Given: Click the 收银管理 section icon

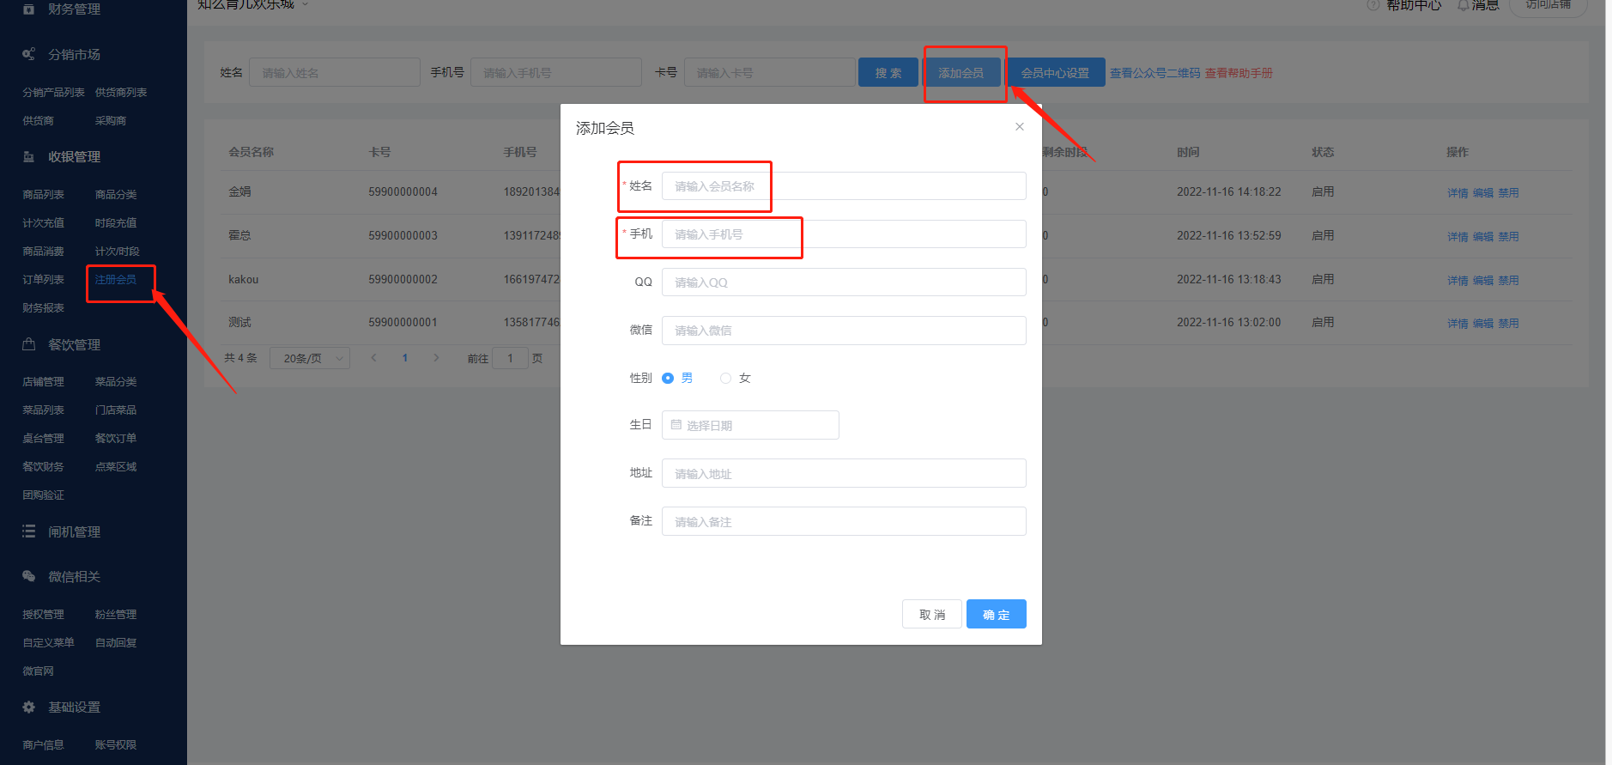Looking at the screenshot, I should [28, 157].
